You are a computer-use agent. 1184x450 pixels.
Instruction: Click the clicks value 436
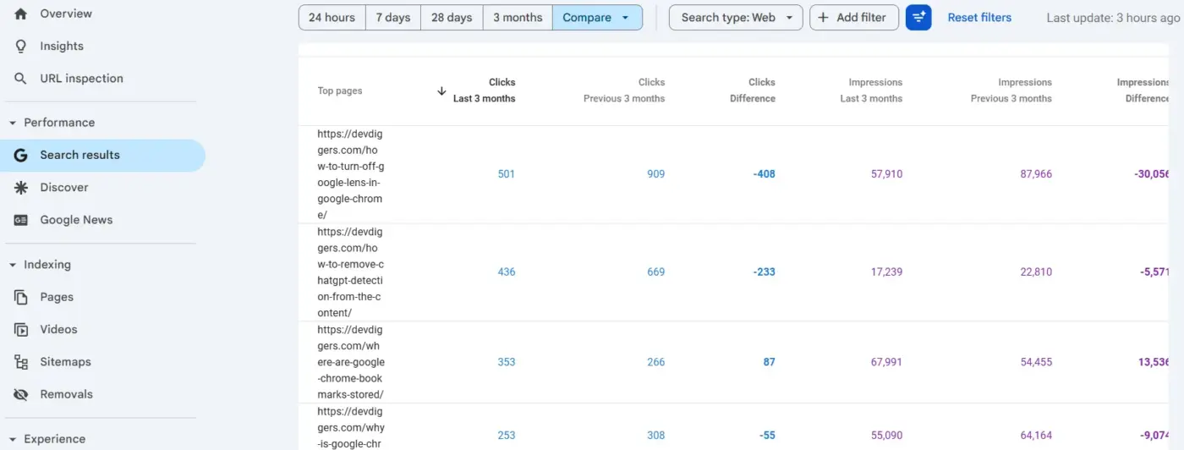(x=506, y=272)
